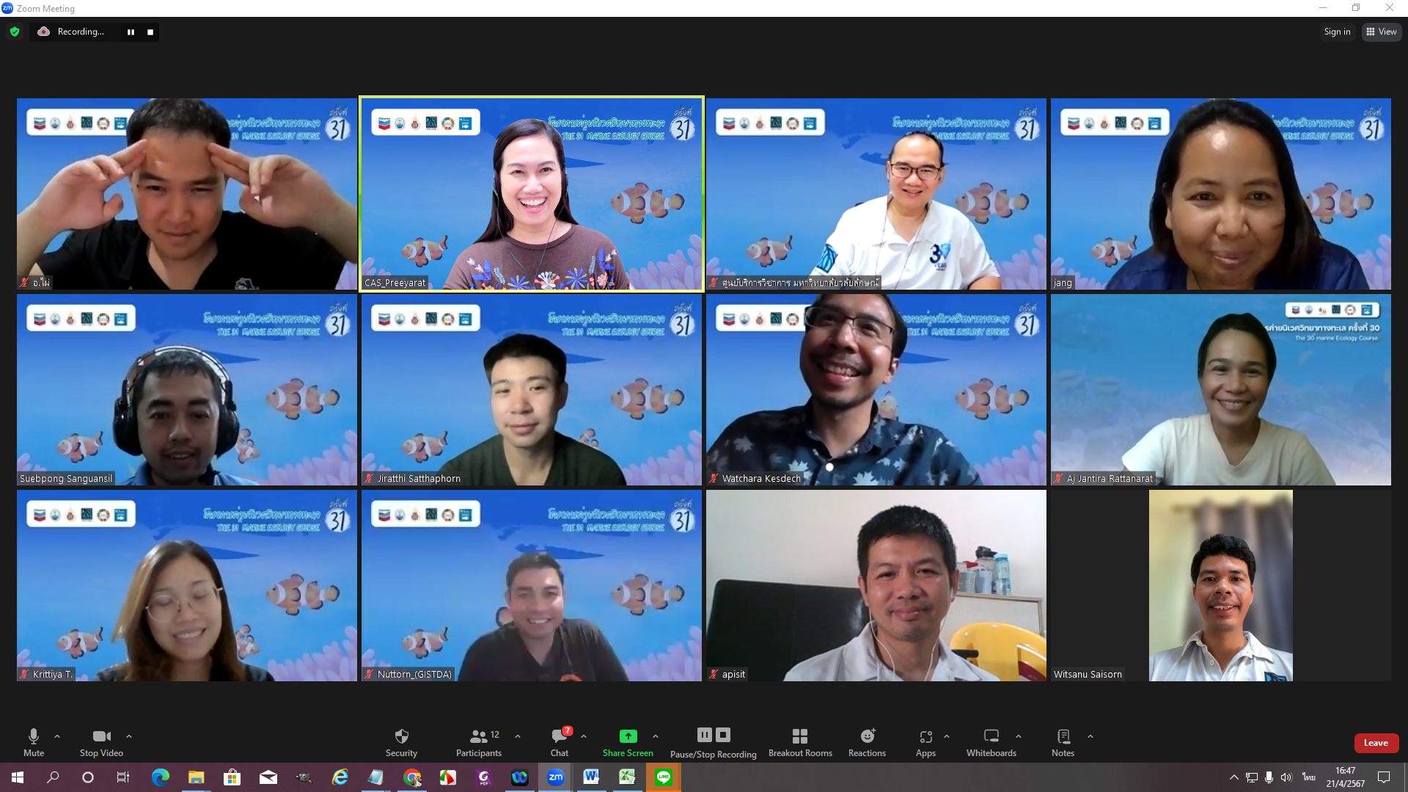Open the Notes tool

pyautogui.click(x=1063, y=742)
